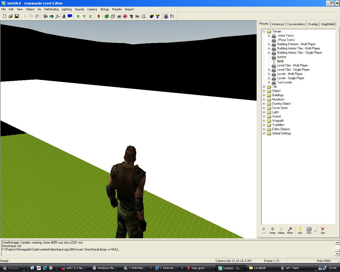Click the Save floppy disk icon
340x272 pixels.
click(x=17, y=16)
